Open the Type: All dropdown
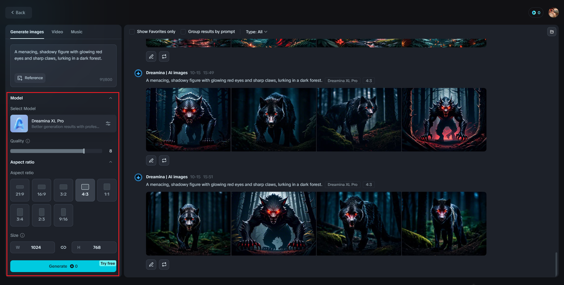564x285 pixels. click(x=256, y=32)
